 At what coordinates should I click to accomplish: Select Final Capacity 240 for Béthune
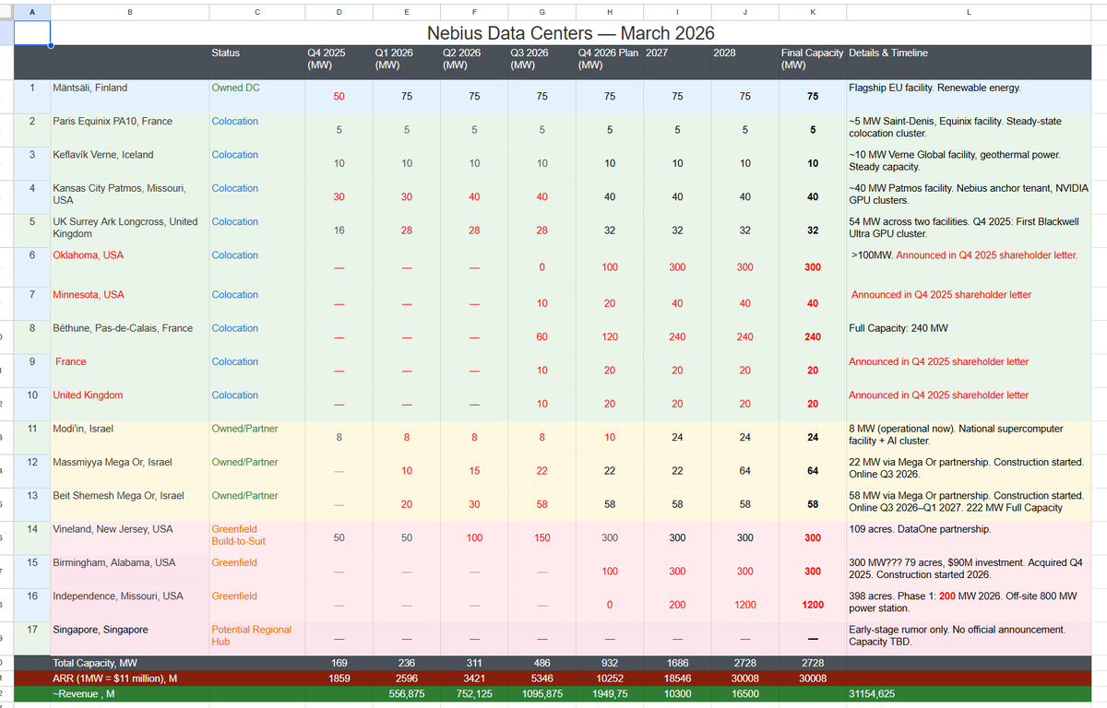pyautogui.click(x=813, y=337)
